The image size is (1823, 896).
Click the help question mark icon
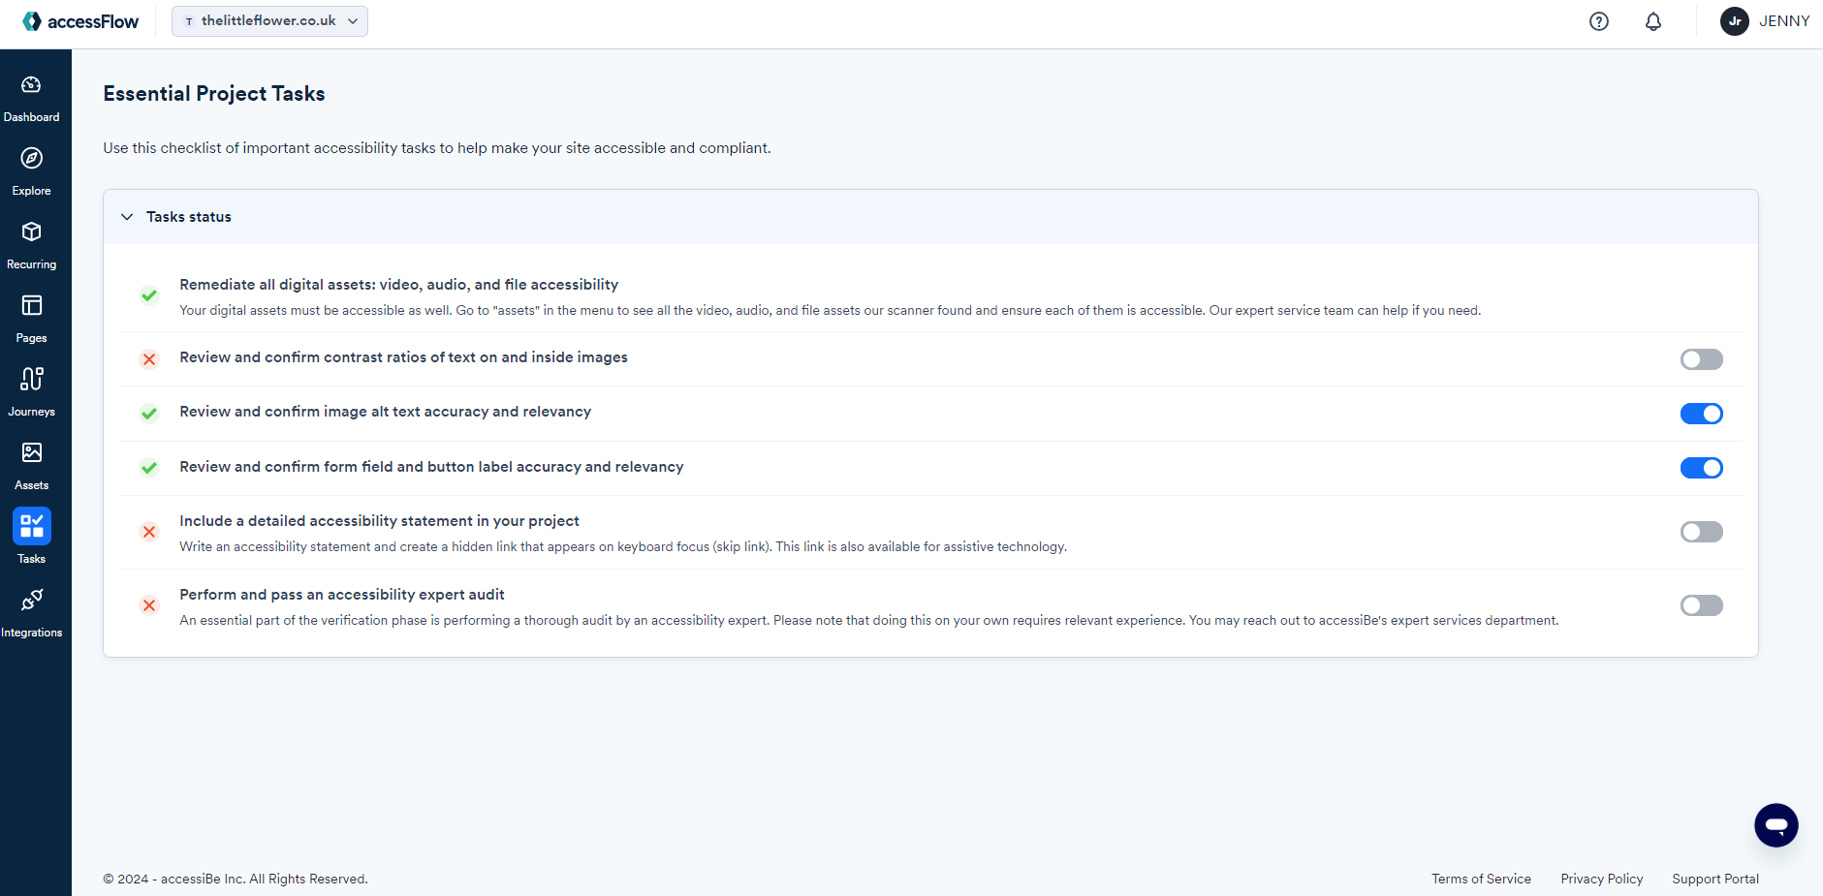pyautogui.click(x=1597, y=20)
